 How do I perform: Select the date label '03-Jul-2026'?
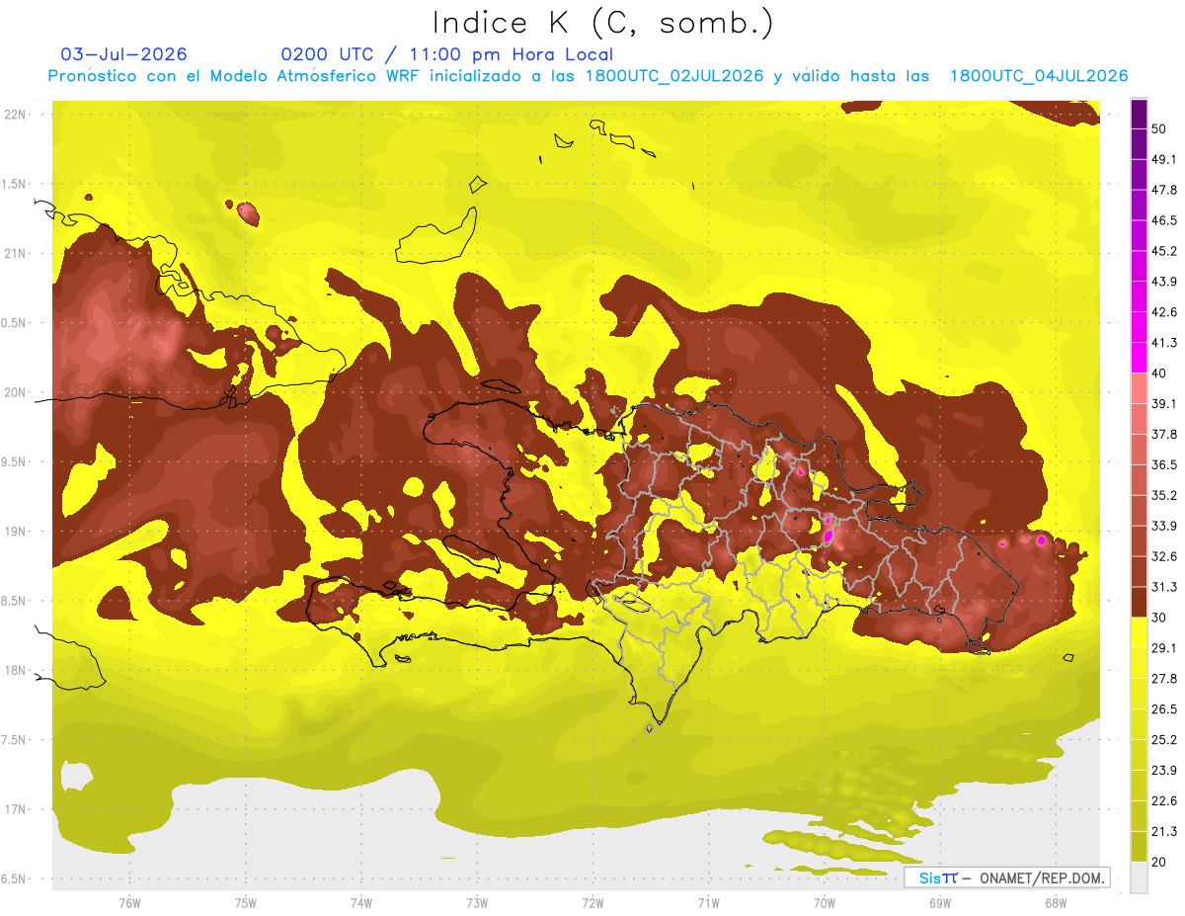(x=123, y=54)
